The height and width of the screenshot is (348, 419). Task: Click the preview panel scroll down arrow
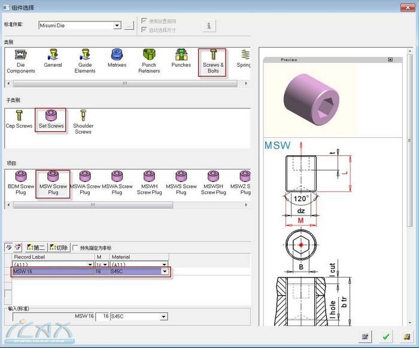pyautogui.click(x=410, y=323)
